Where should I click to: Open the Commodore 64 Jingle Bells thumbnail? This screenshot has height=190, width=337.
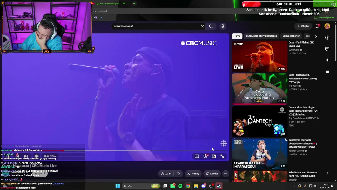[259, 121]
